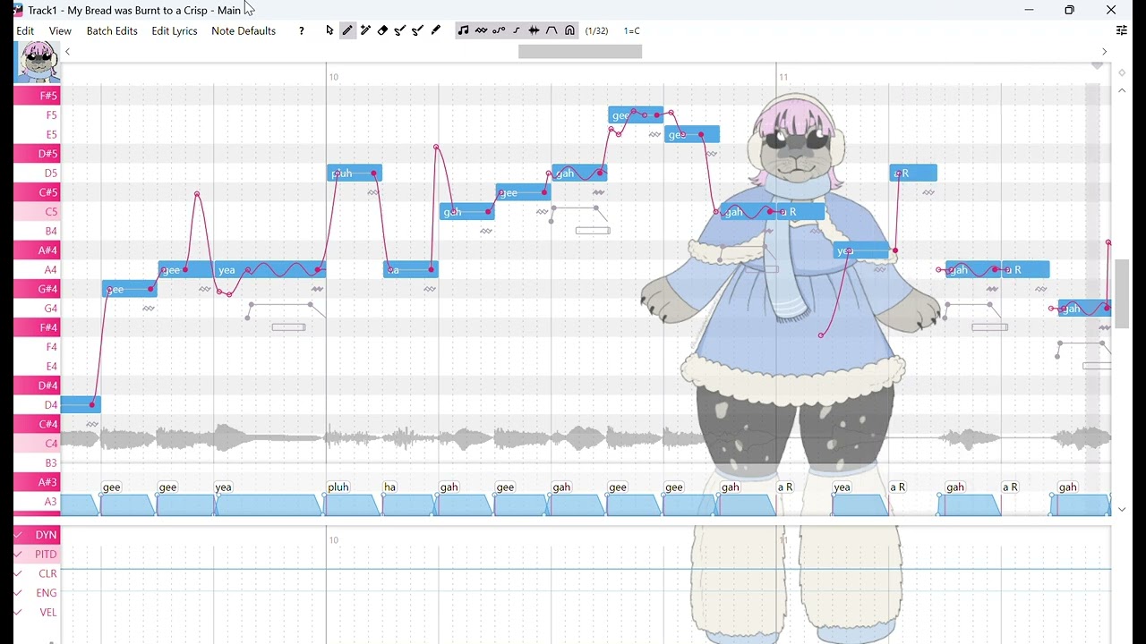Select the 'pluh' note on D5

[x=355, y=174]
